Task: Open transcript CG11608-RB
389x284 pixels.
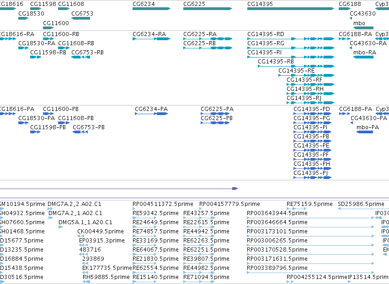Action: coord(76,43)
